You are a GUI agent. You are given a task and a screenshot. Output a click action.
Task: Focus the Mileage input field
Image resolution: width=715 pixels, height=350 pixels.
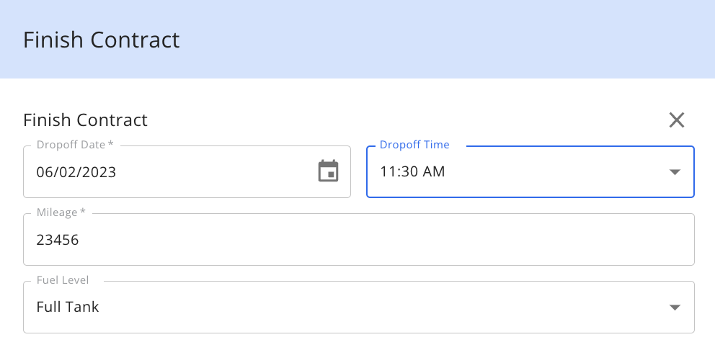coord(359,239)
